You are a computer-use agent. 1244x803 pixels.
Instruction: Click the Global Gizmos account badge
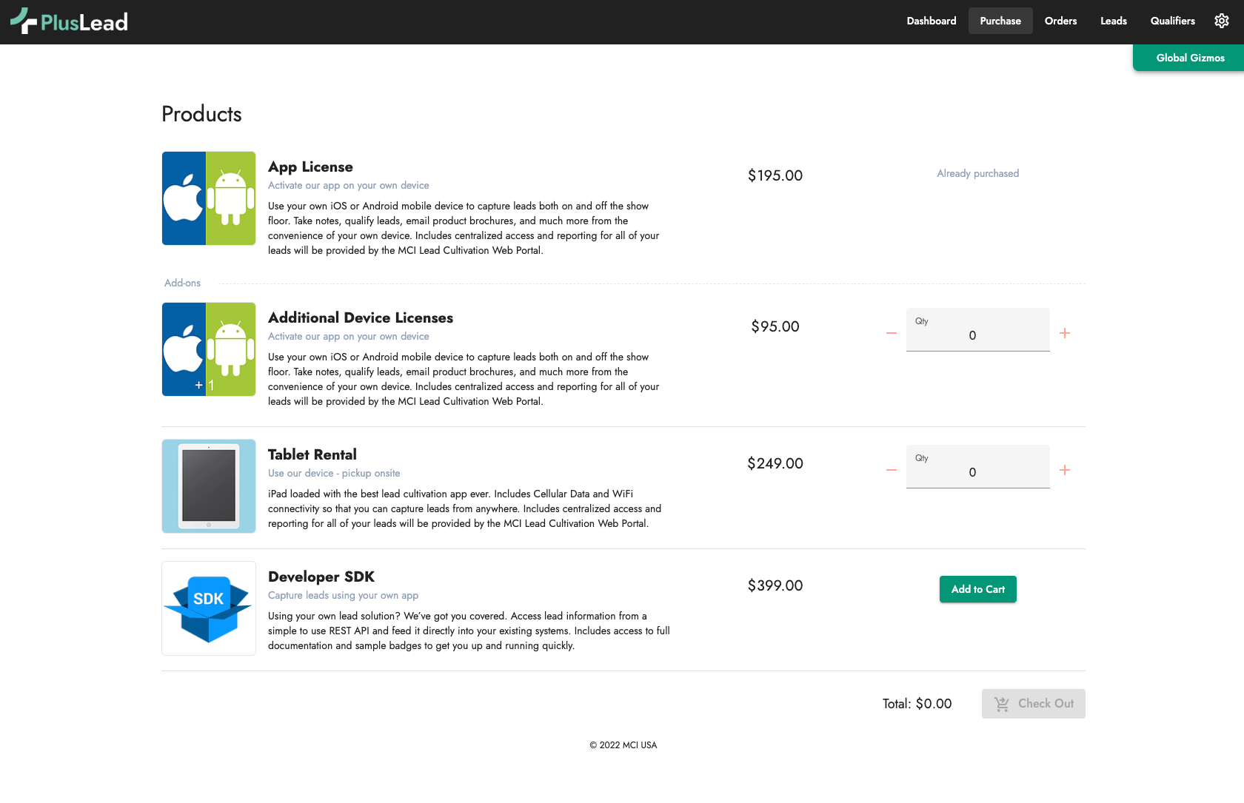tap(1190, 58)
